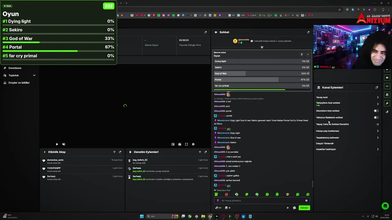
Task: Pop out the Kanal Eylemleri panel
Action: [x=376, y=87]
